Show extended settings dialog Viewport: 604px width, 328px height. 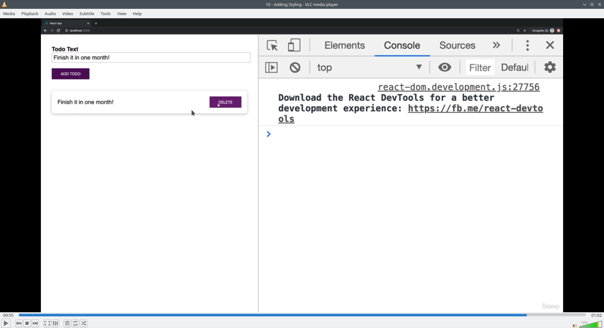[56, 323]
